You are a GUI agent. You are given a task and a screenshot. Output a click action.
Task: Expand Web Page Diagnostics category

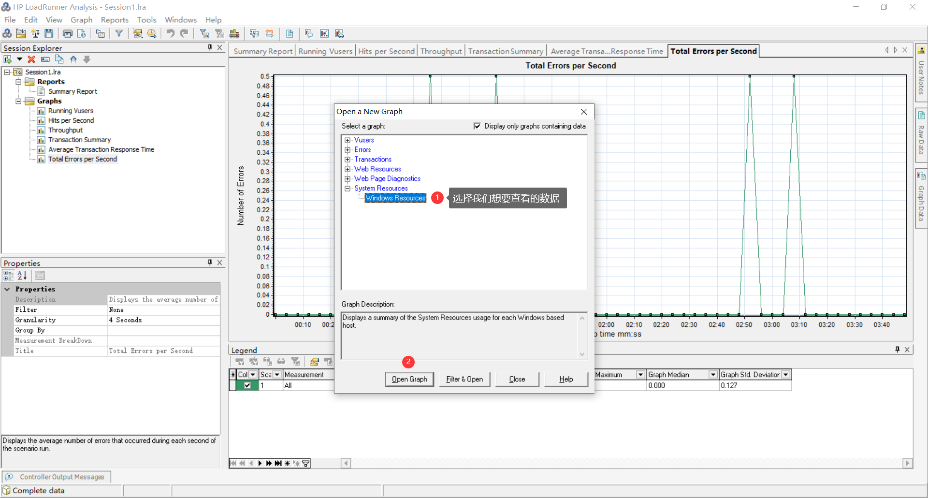coord(348,179)
